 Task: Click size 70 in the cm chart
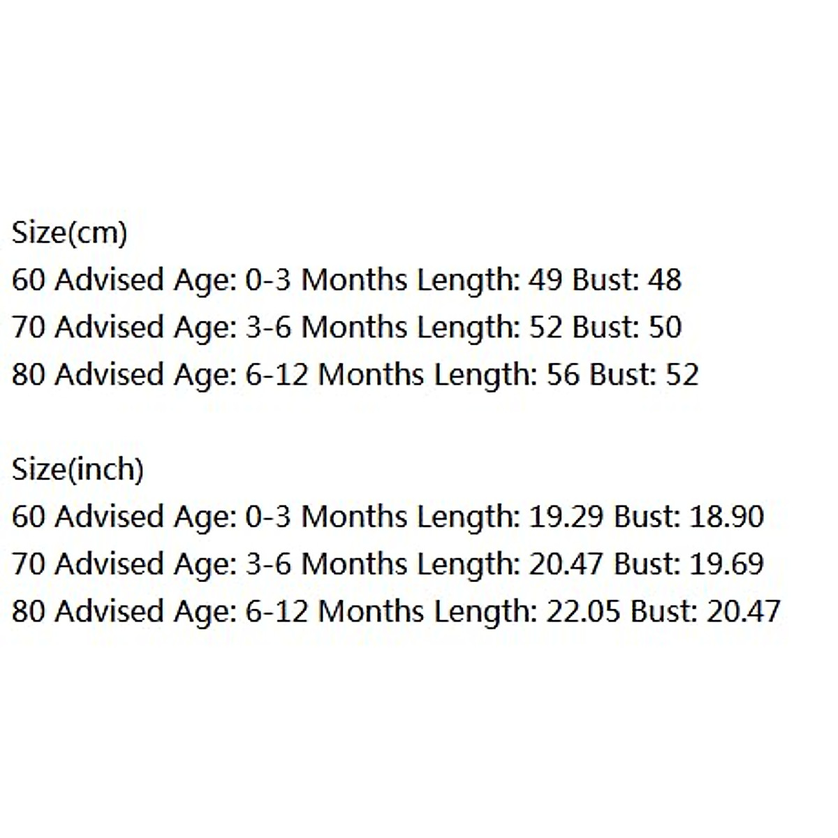click(28, 328)
